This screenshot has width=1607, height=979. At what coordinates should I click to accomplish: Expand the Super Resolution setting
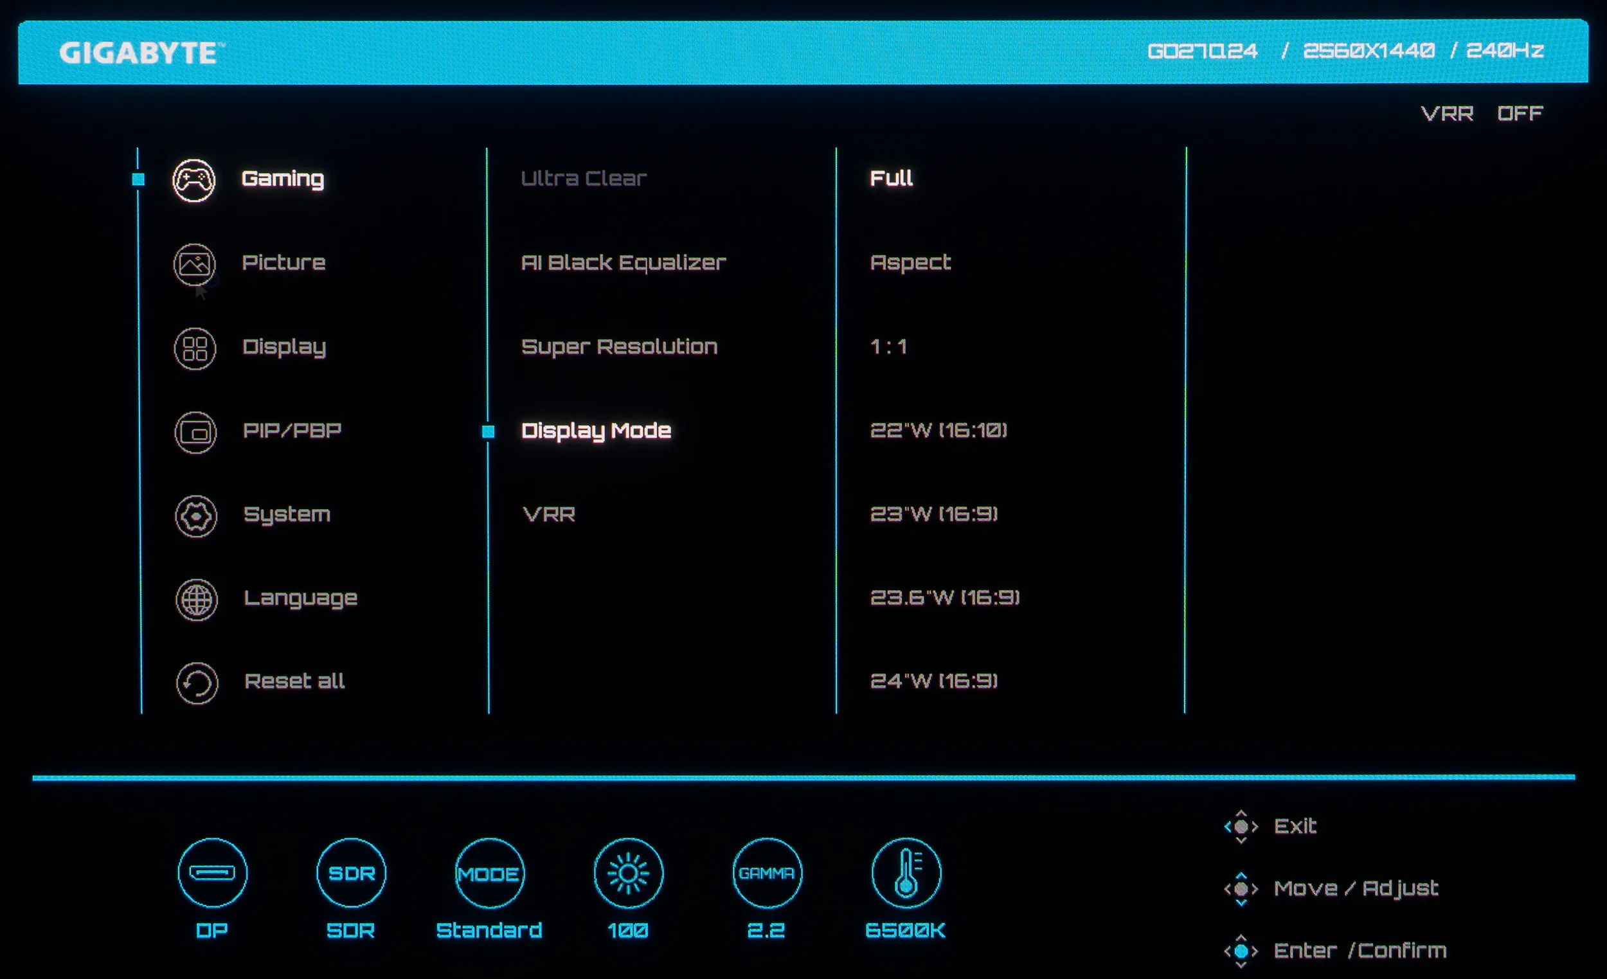(619, 346)
